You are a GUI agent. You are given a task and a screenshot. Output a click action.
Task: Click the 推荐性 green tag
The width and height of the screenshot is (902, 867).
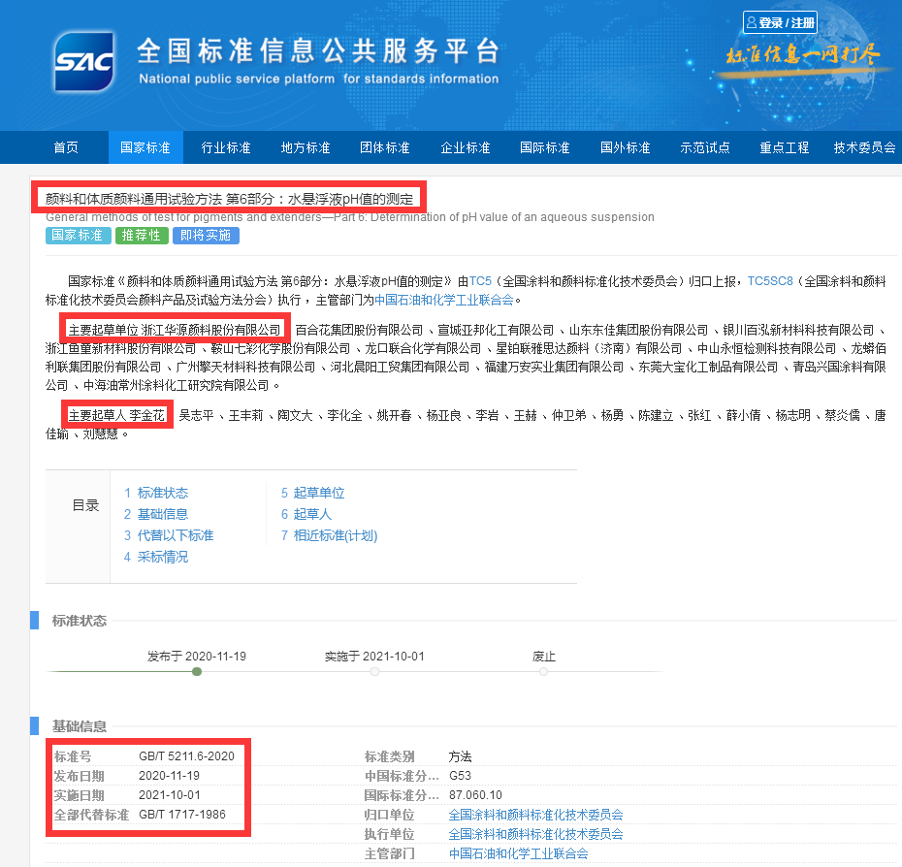pos(142,236)
